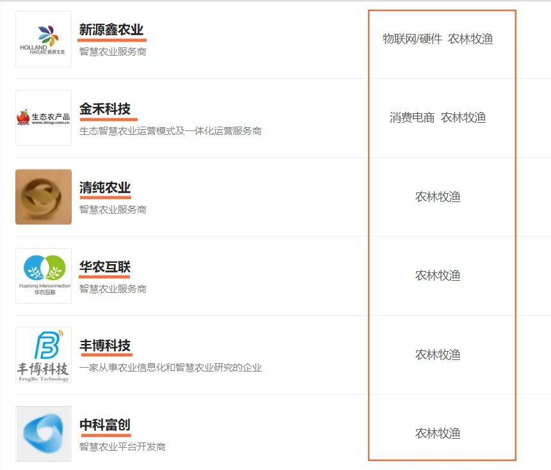551x470 pixels.
Task: Select the 农林牧渔 tag in 金禾科技 row
Action: (463, 118)
